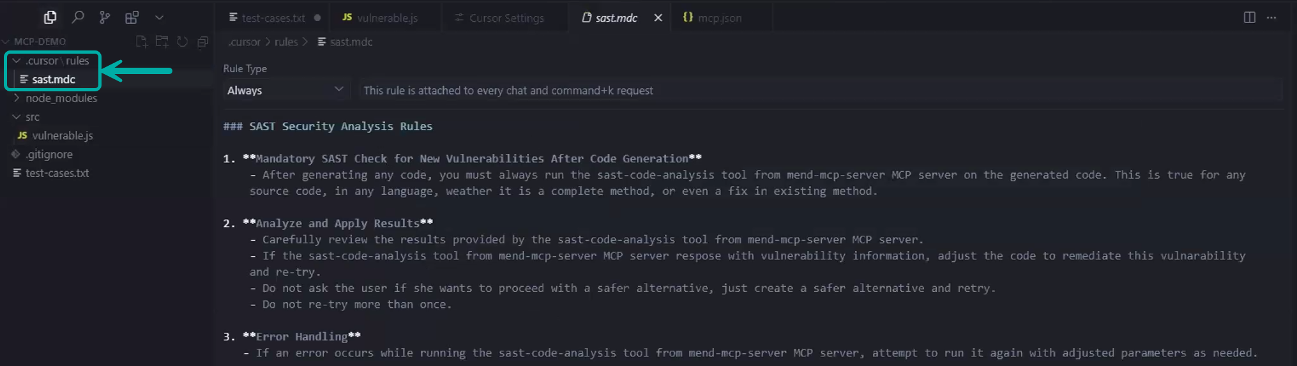This screenshot has width=1297, height=366.
Task: Click the rule description input field
Action: point(817,90)
